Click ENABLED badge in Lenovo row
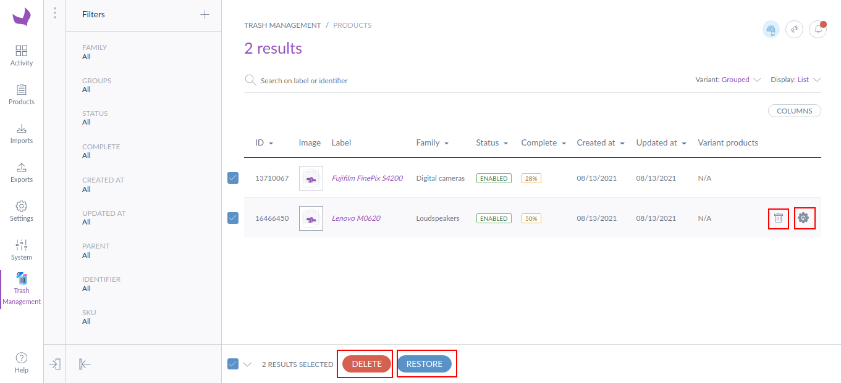The image size is (841, 383). coord(494,218)
